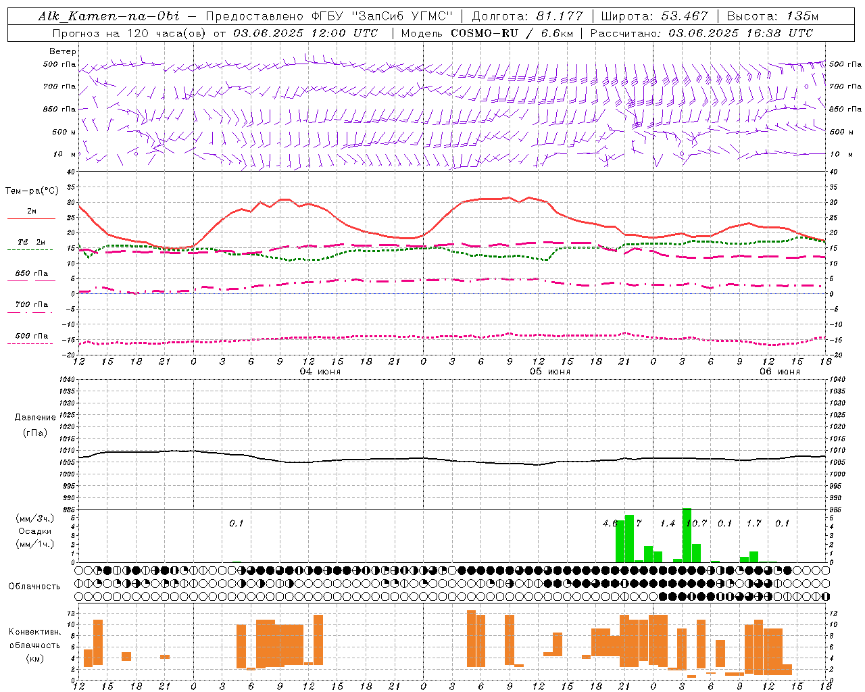The width and height of the screenshot is (865, 692).
Task: Select the latitude value 53.467
Action: tap(685, 16)
